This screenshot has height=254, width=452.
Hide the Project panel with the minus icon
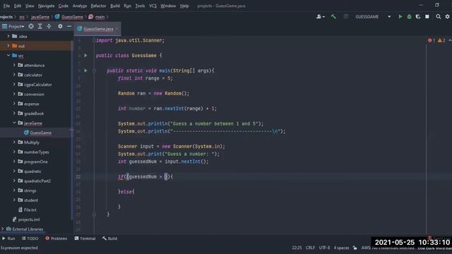(69, 26)
